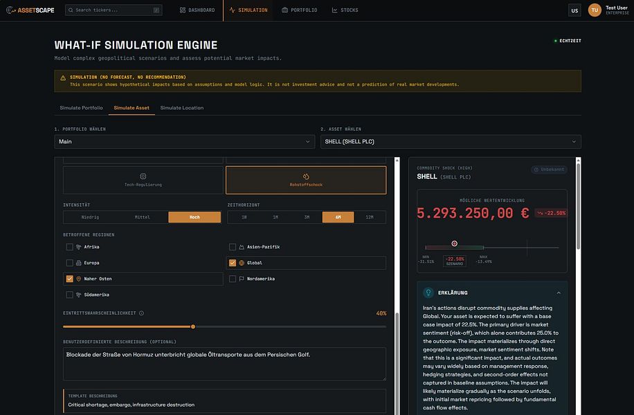
Task: Check the Südamerika checkbox
Action: coord(69,295)
